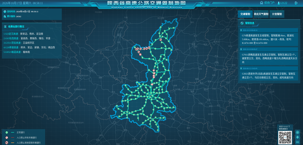Click the 陕西省高速公路交通管制地图 title
The image size is (303, 145).
click(x=146, y=3)
